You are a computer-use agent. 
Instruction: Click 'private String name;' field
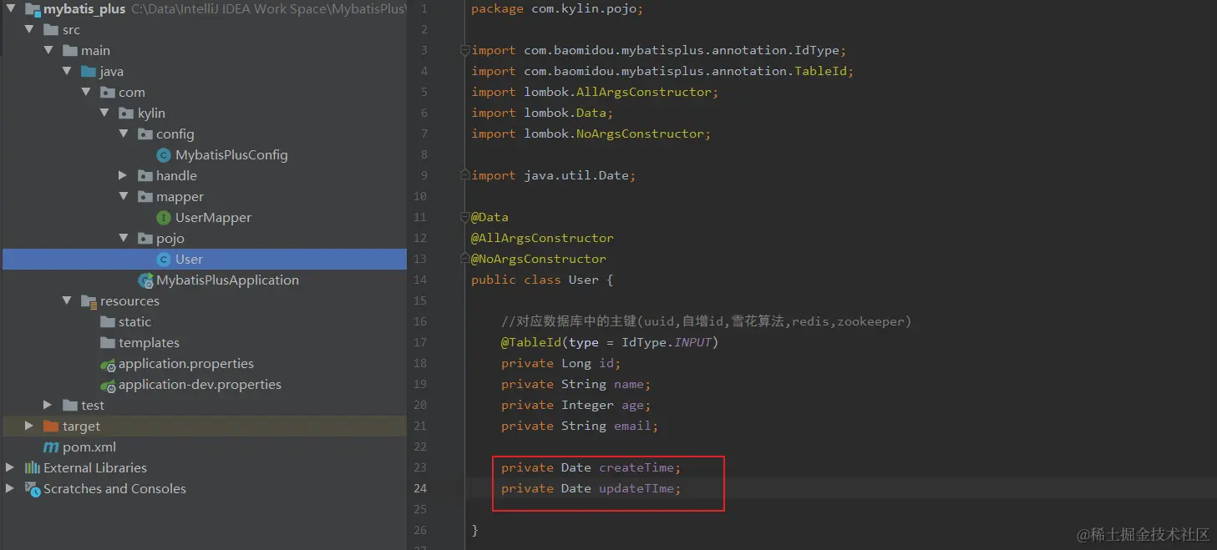click(x=576, y=385)
